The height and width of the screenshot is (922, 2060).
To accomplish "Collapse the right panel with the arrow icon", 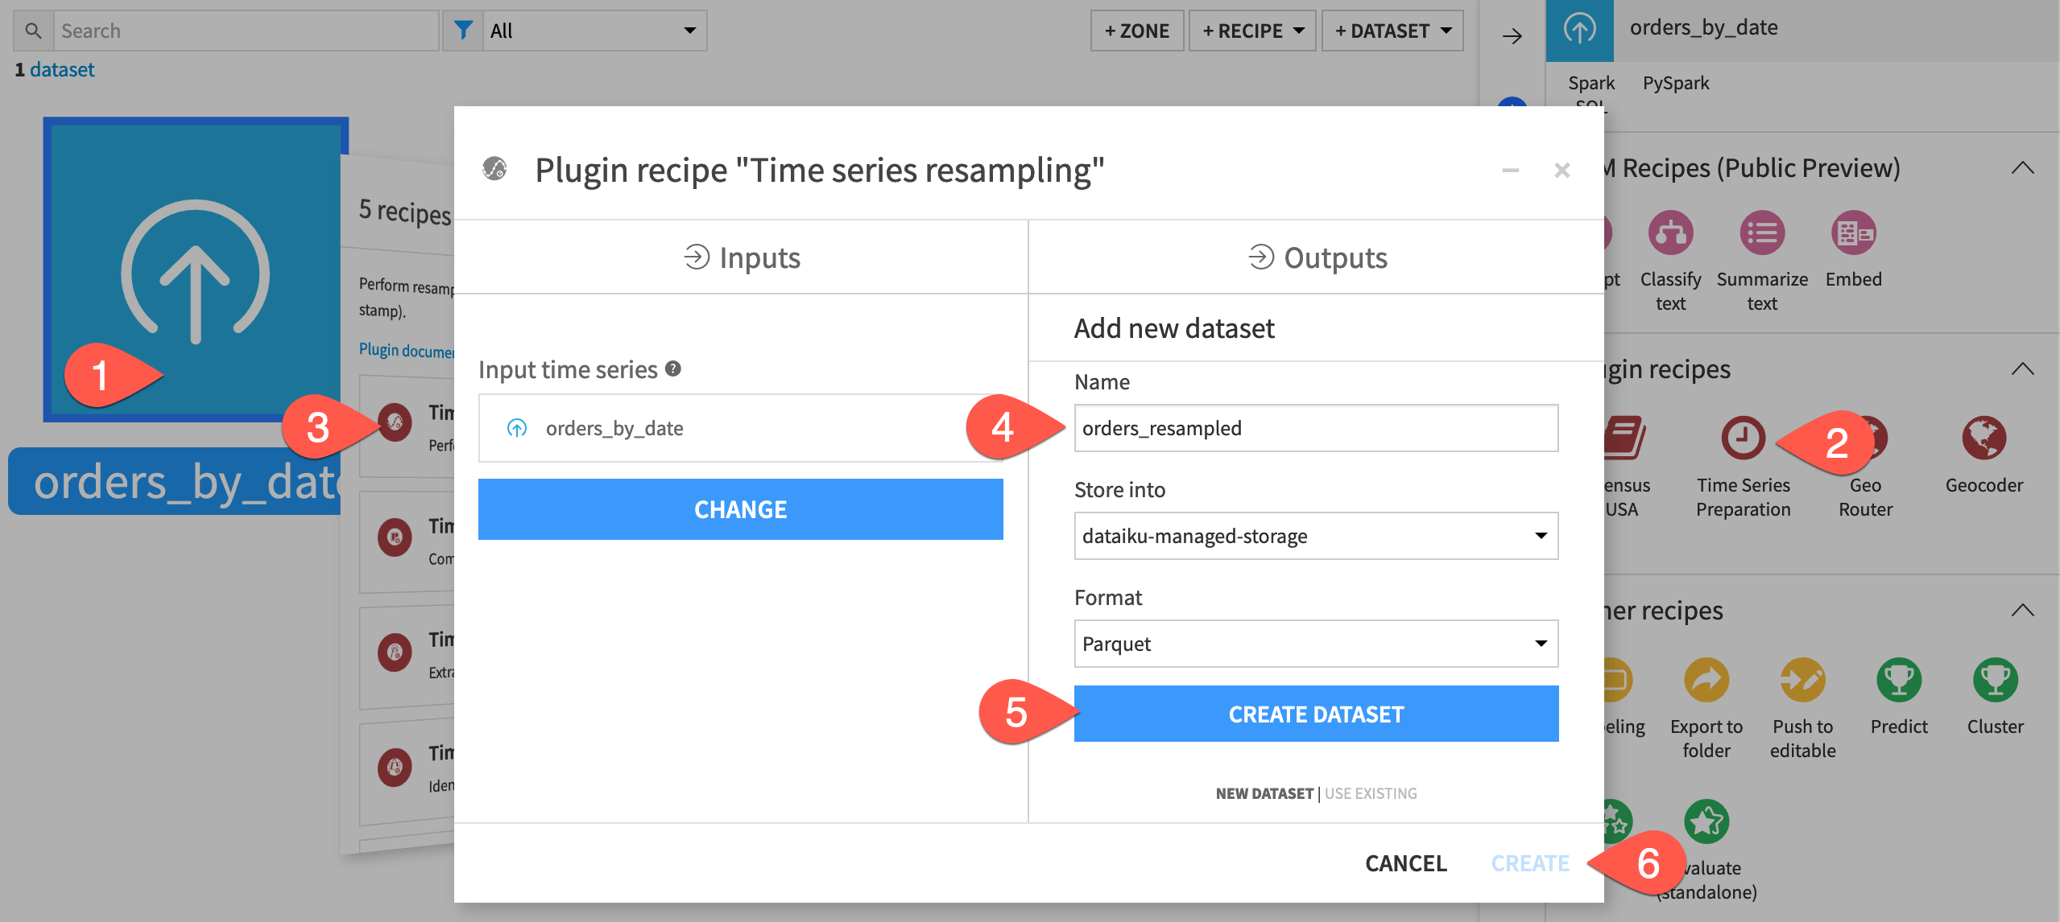I will pos(1512,35).
